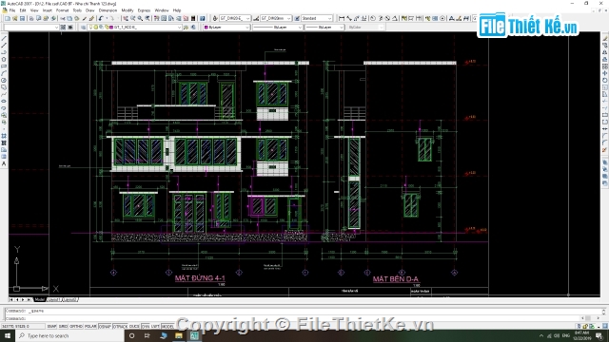The image size is (609, 342).
Task: Open the File menu
Action: [12, 10]
